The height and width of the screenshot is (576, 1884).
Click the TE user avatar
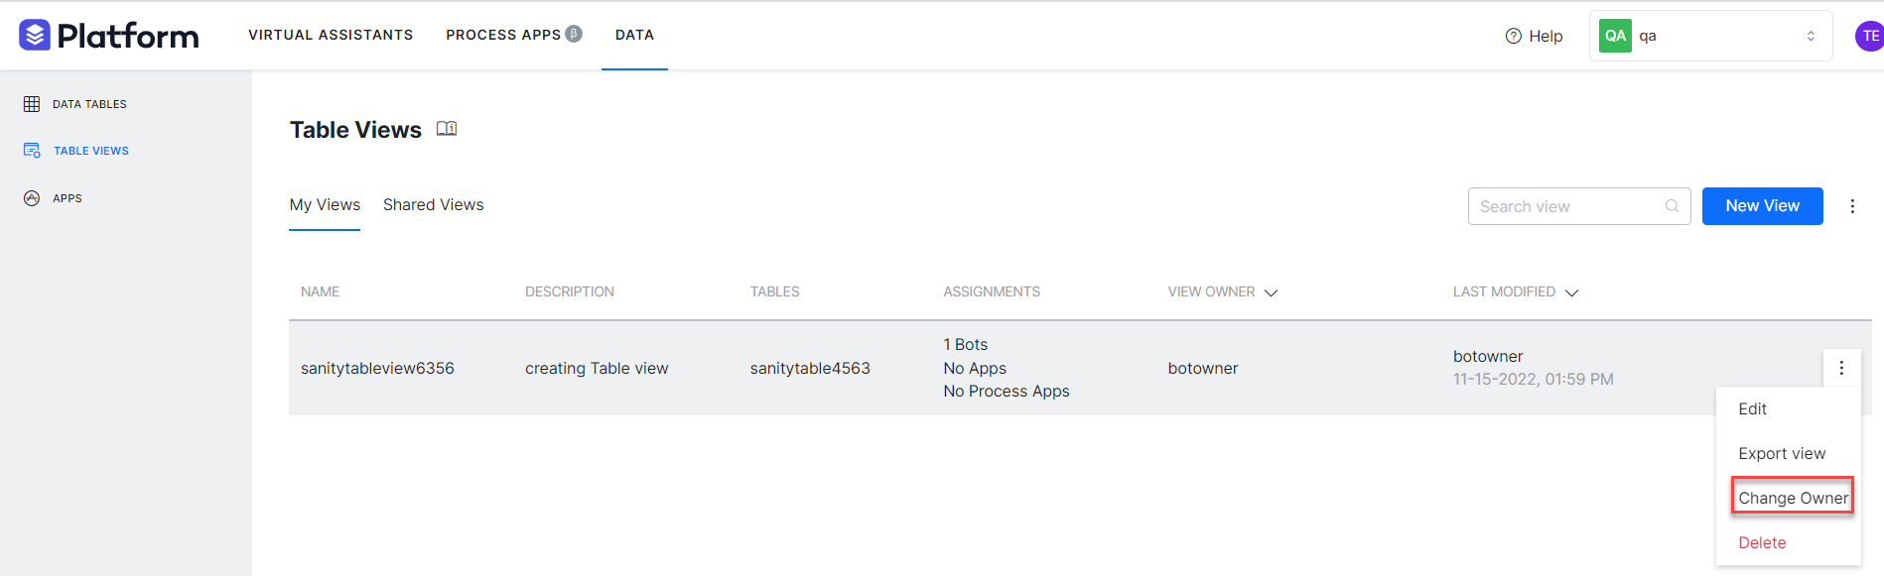pos(1869,36)
